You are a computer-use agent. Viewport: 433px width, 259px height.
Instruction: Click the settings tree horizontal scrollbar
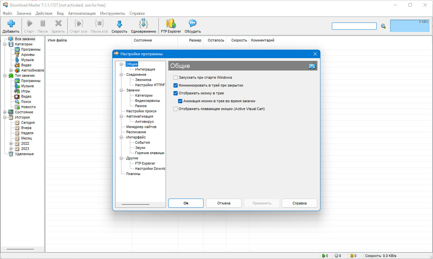coord(135,204)
